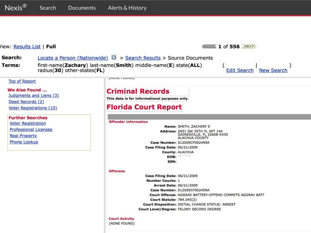Image resolution: width=311 pixels, height=233 pixels.
Task: Open Judgments and Liens results
Action: tap(34, 96)
